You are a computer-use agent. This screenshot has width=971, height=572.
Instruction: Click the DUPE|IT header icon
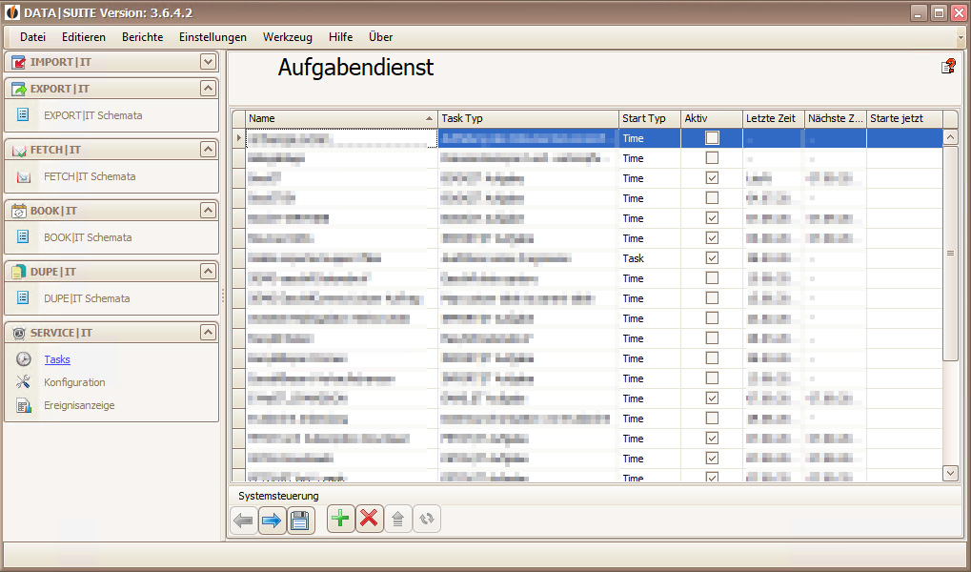18,272
